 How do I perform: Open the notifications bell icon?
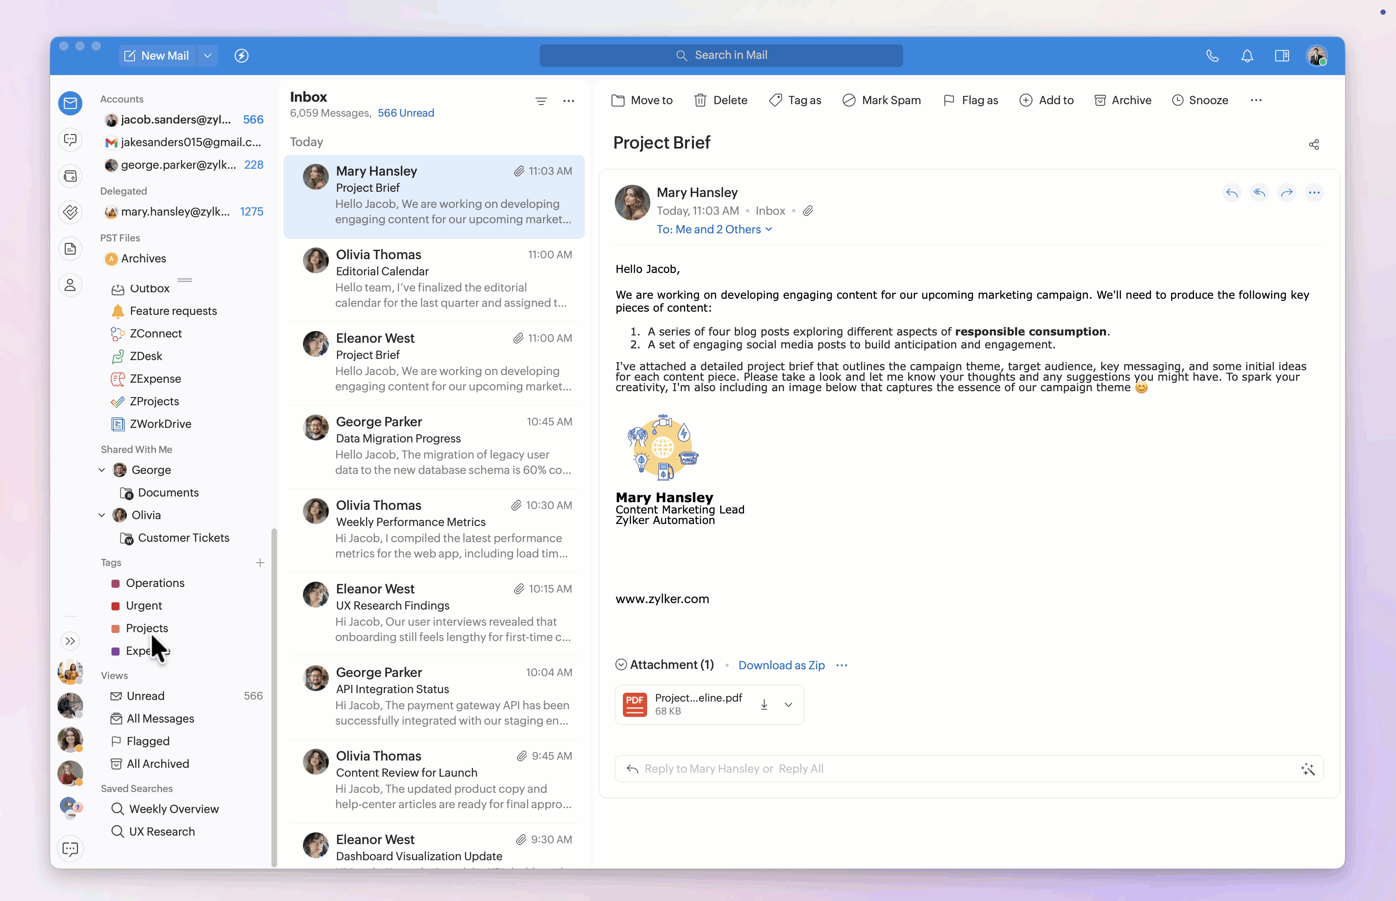tap(1247, 56)
